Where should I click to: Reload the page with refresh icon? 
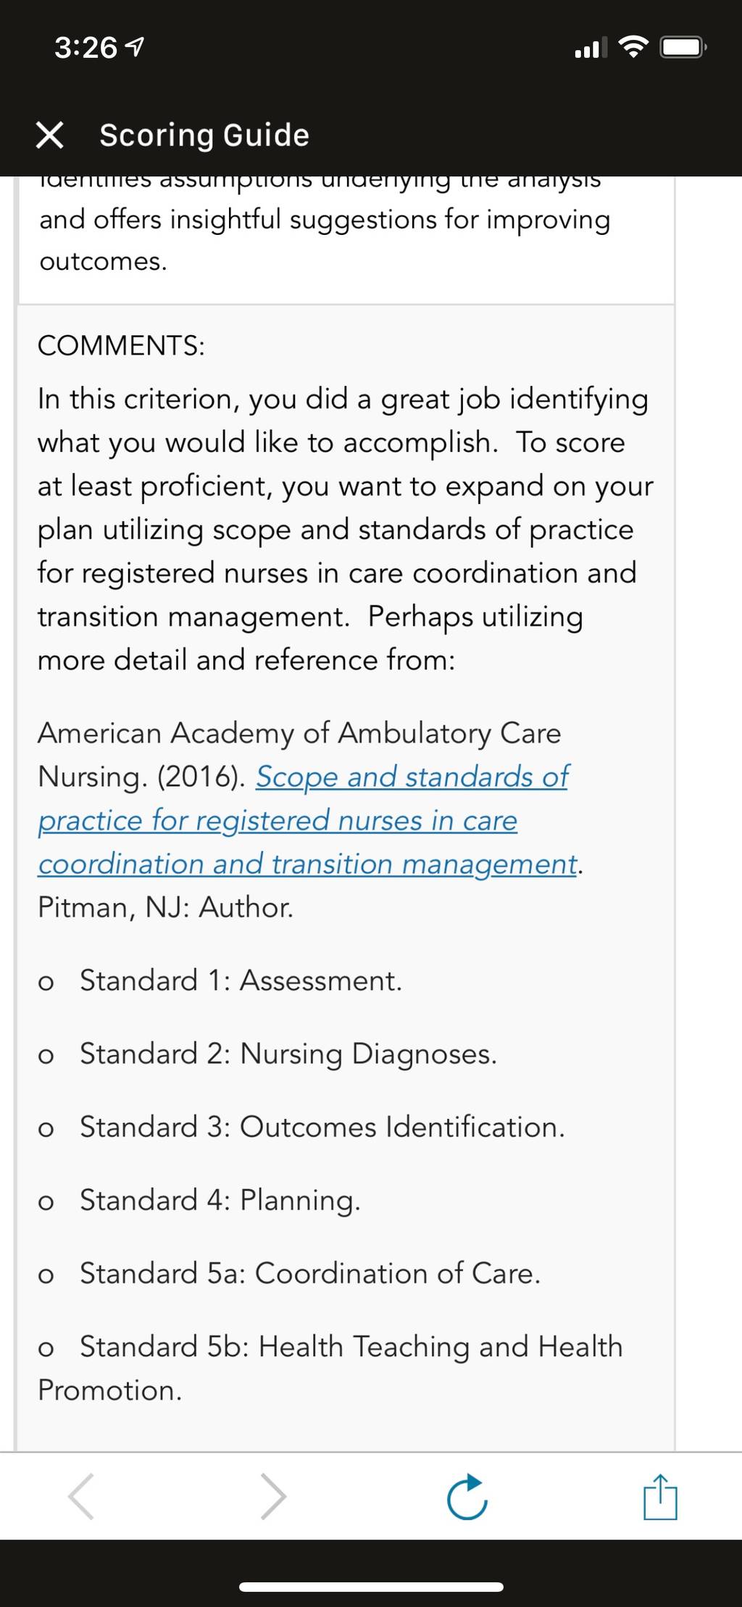(x=467, y=1495)
